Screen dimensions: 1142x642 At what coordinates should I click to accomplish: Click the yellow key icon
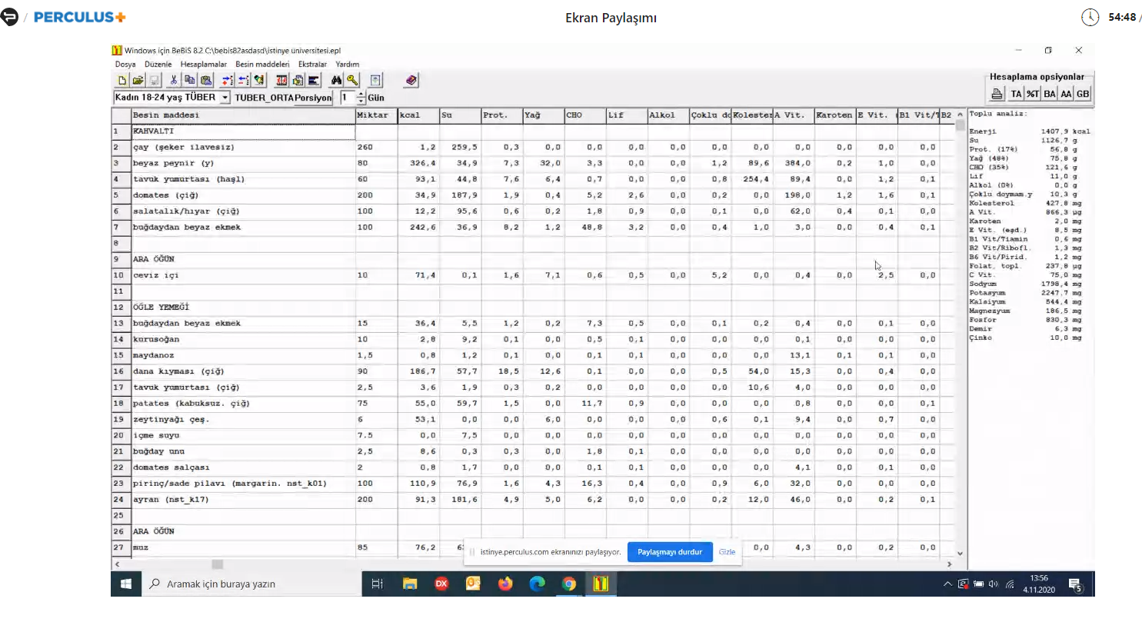coord(352,80)
